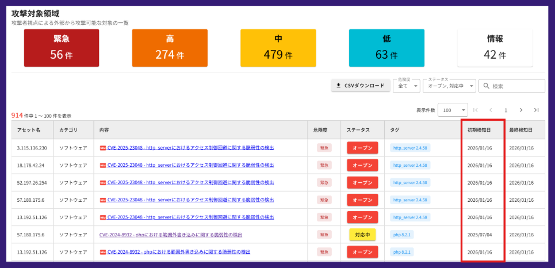555x268 pixels.
Task: Filter by the red 緊急 56件 card
Action: pyautogui.click(x=62, y=48)
